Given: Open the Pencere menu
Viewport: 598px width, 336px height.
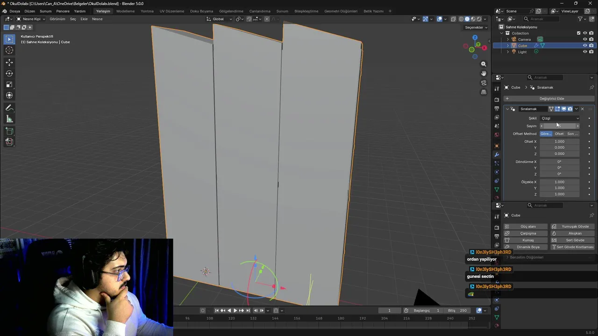Looking at the screenshot, I should [63, 11].
